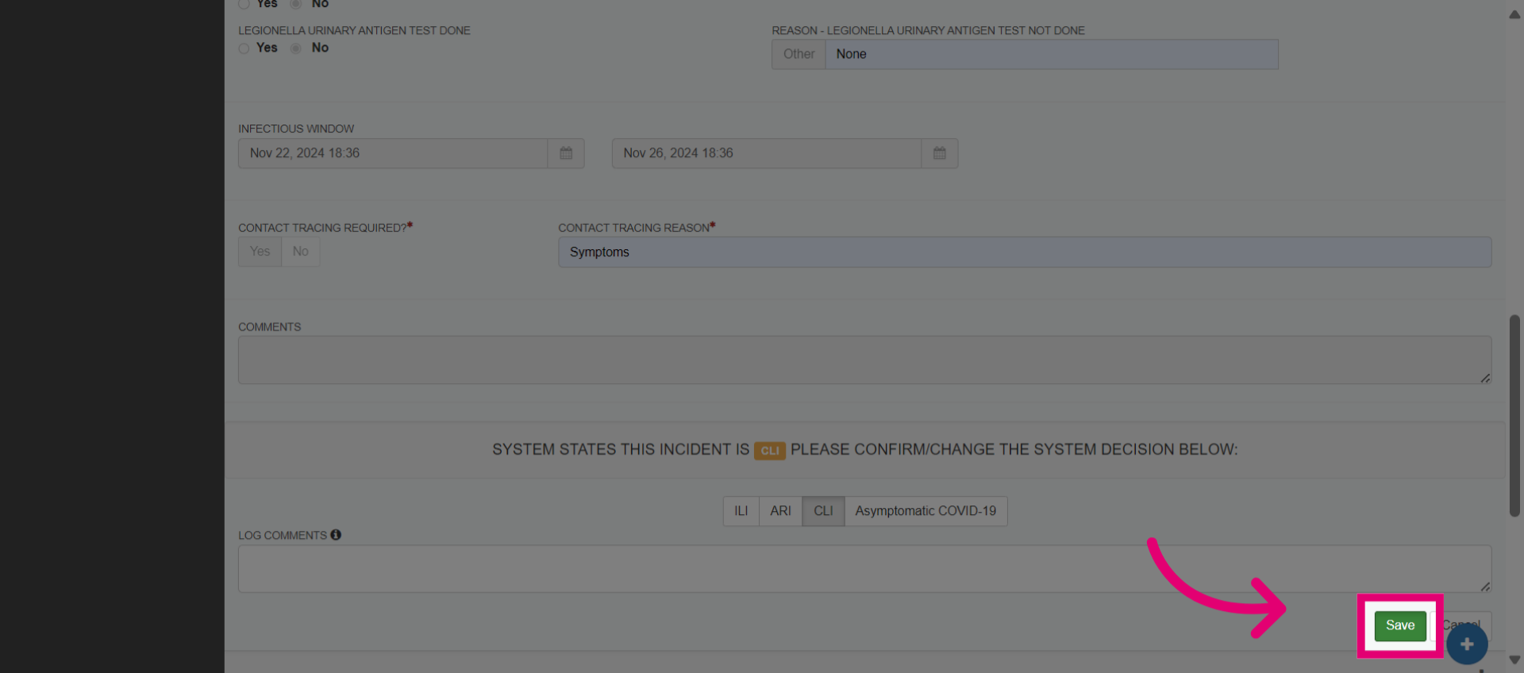Click the scrollbar up arrow

coord(1514,14)
